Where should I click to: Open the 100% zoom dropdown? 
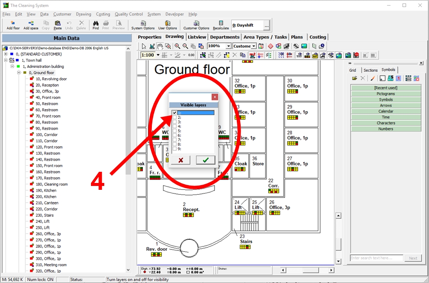(x=229, y=46)
